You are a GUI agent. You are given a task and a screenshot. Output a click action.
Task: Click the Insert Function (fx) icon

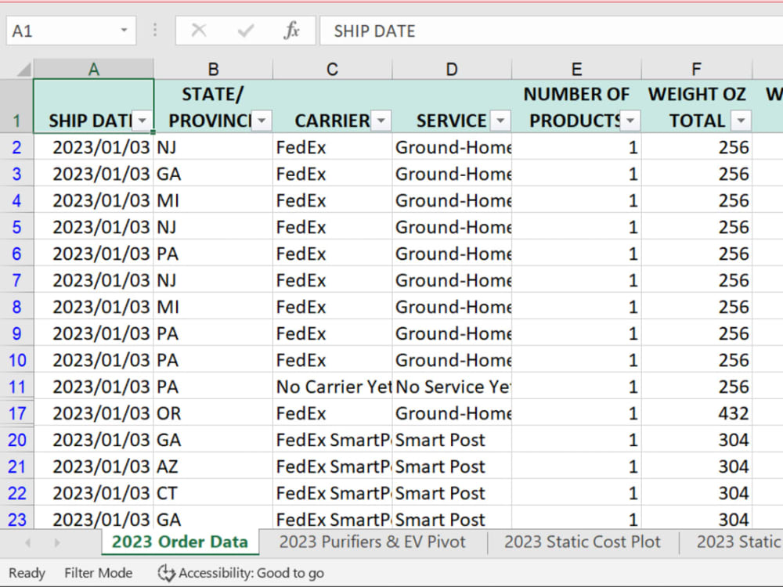click(x=292, y=31)
